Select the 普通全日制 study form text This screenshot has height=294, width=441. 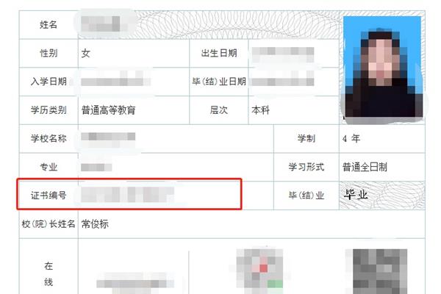pos(365,167)
